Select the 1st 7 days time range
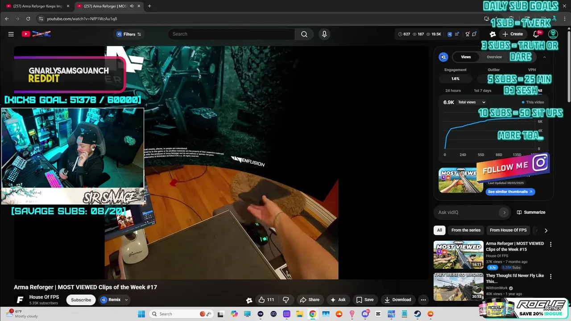This screenshot has height=321, width=571. point(482,91)
